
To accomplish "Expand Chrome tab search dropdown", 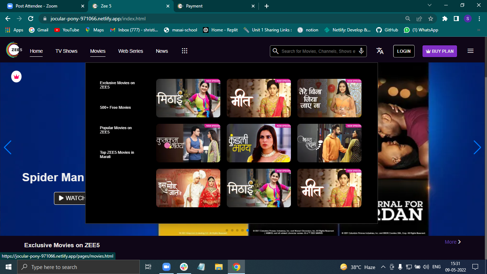I will (430, 5).
